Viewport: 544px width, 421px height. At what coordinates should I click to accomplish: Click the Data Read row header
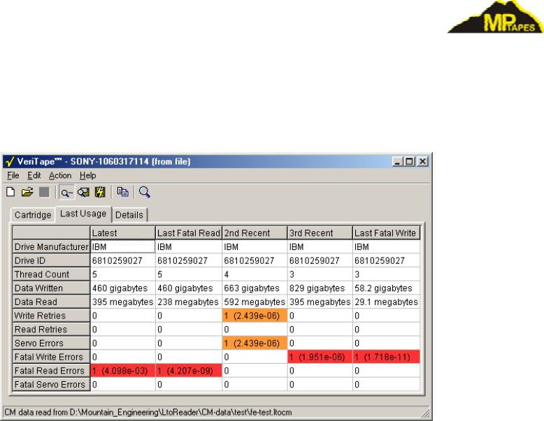[x=51, y=302]
